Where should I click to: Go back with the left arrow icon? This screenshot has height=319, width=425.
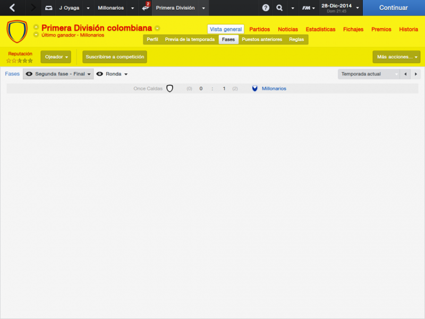pyautogui.click(x=12, y=7)
